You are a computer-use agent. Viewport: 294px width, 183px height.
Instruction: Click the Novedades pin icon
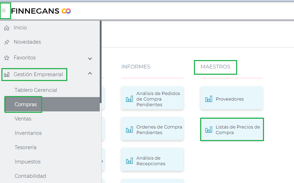7,42
